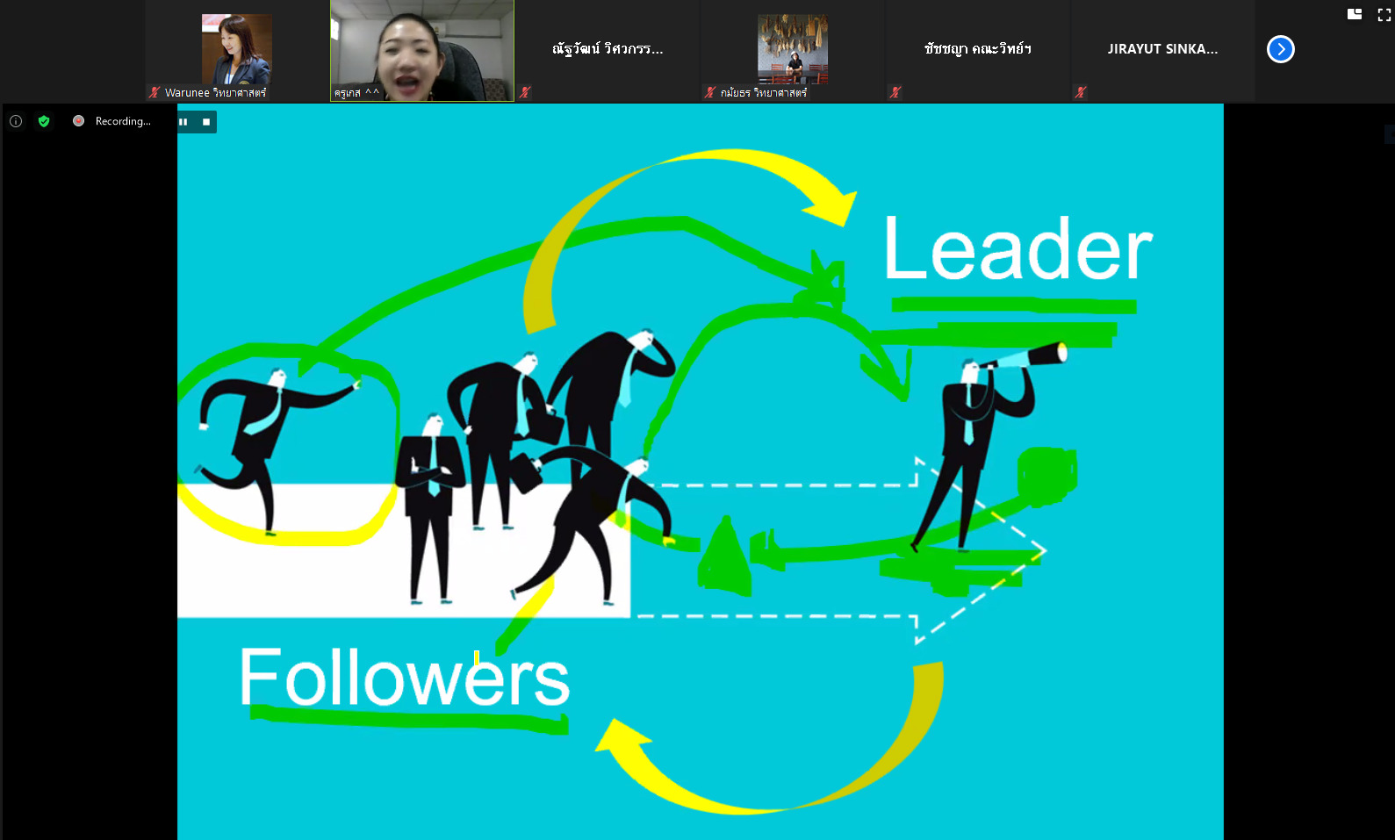Screen dimensions: 1395x840
Task: Pause the recording
Action: (183, 122)
